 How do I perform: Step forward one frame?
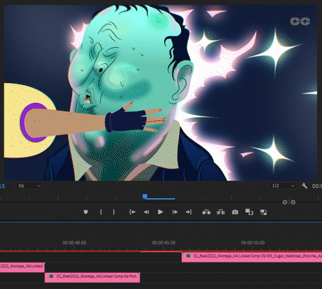175,212
